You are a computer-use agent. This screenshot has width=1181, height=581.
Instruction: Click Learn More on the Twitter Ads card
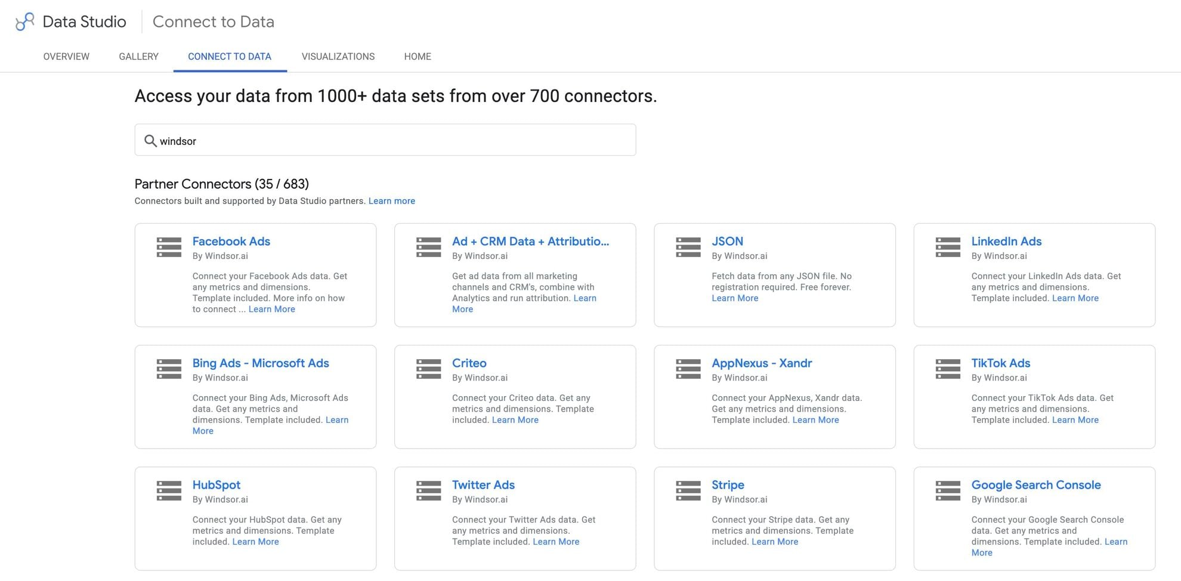click(555, 541)
